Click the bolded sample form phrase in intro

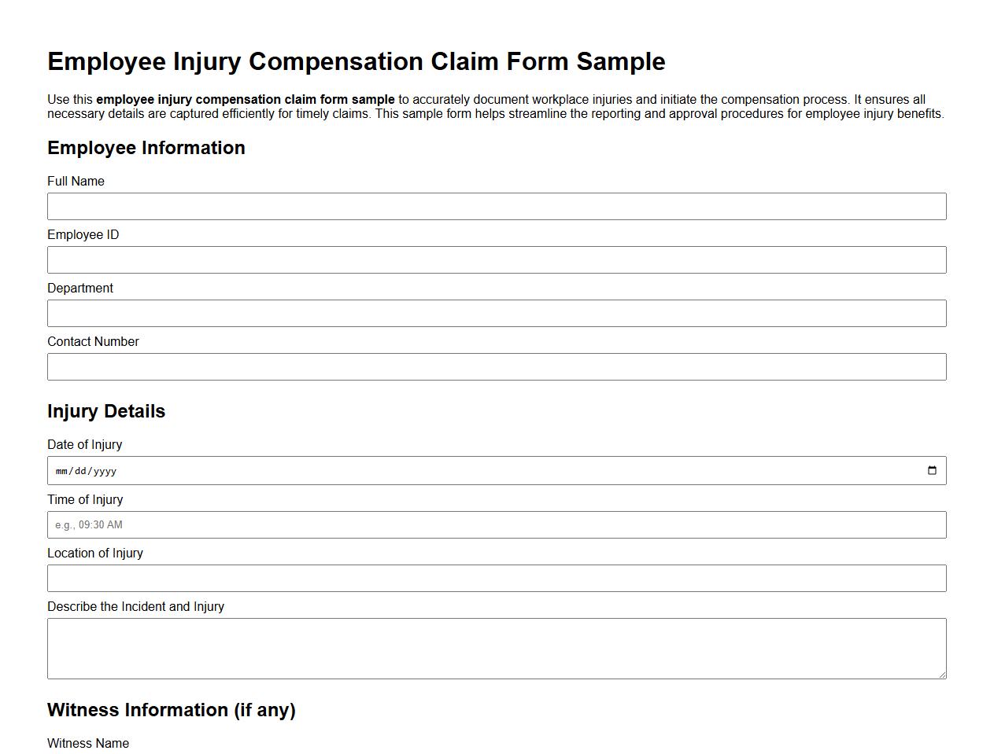coord(245,99)
